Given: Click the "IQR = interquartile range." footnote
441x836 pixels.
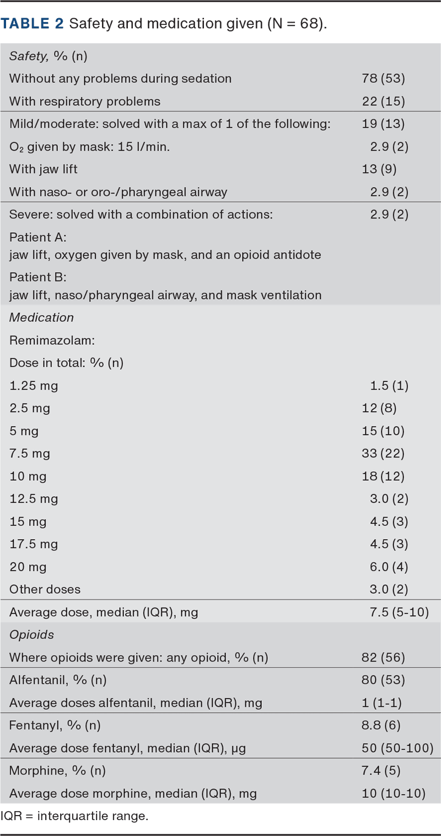Looking at the screenshot, I should [74, 816].
